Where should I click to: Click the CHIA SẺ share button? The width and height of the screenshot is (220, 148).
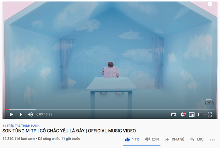(174, 139)
